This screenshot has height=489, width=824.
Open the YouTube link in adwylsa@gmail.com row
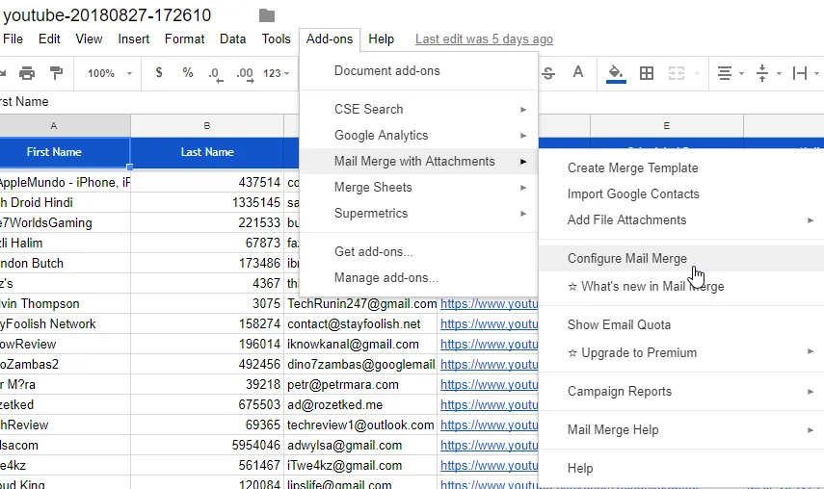(x=489, y=445)
